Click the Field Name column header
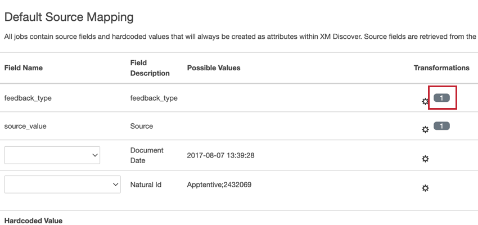 click(x=24, y=68)
